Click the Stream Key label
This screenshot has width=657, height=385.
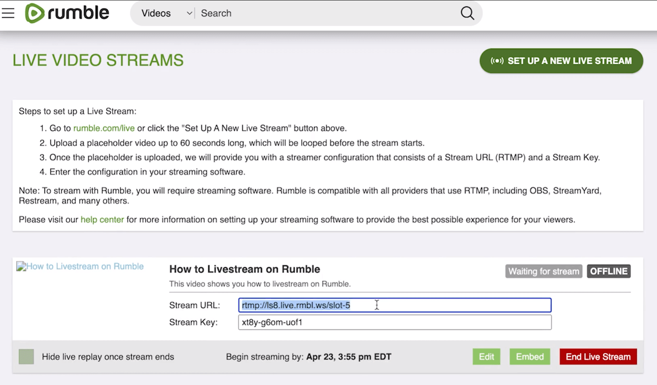tap(193, 322)
